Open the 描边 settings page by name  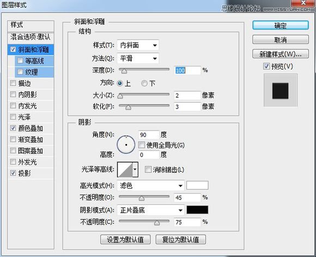click(25, 83)
